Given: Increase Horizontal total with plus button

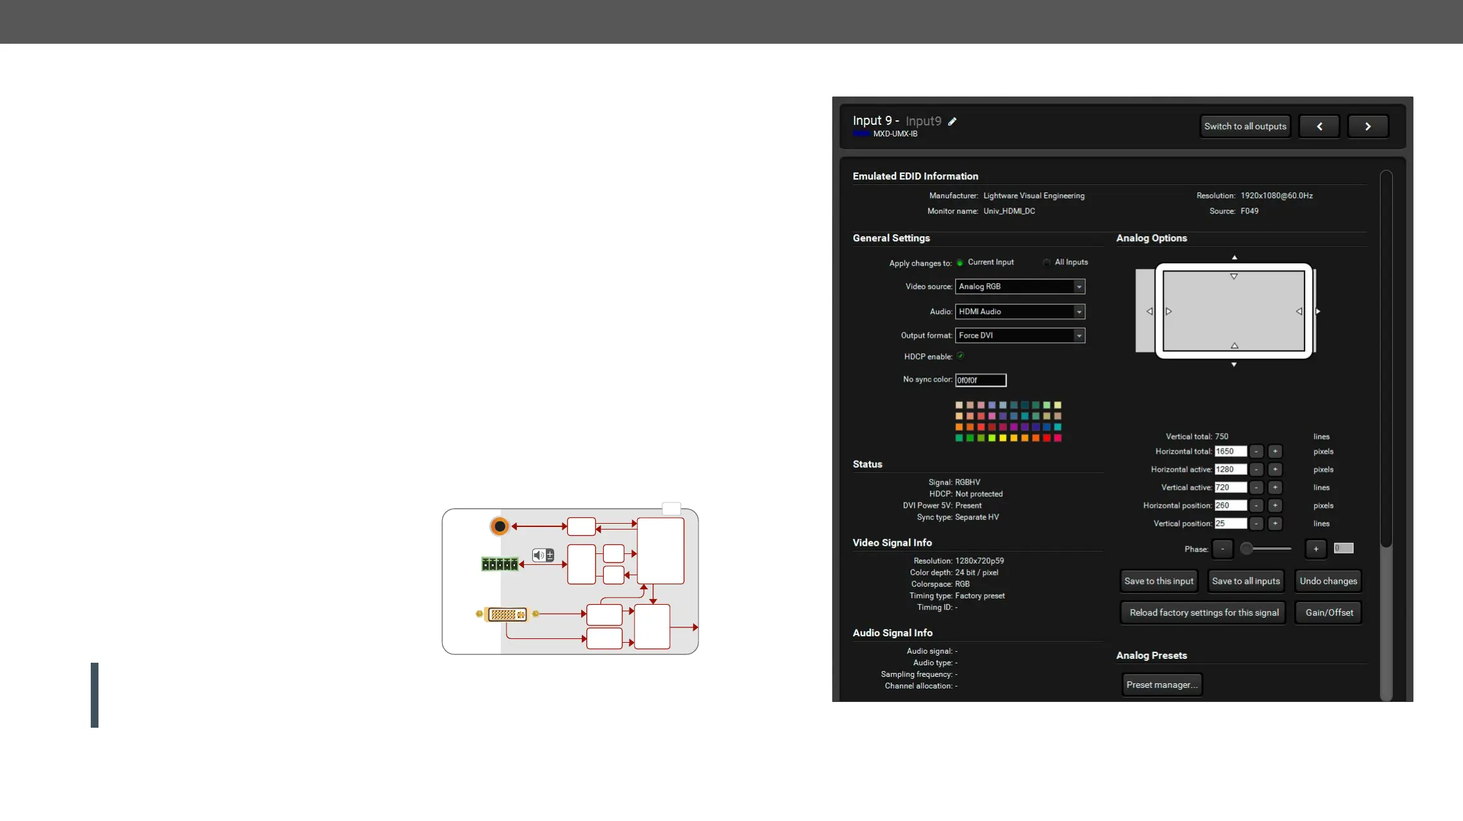Looking at the screenshot, I should (1274, 452).
